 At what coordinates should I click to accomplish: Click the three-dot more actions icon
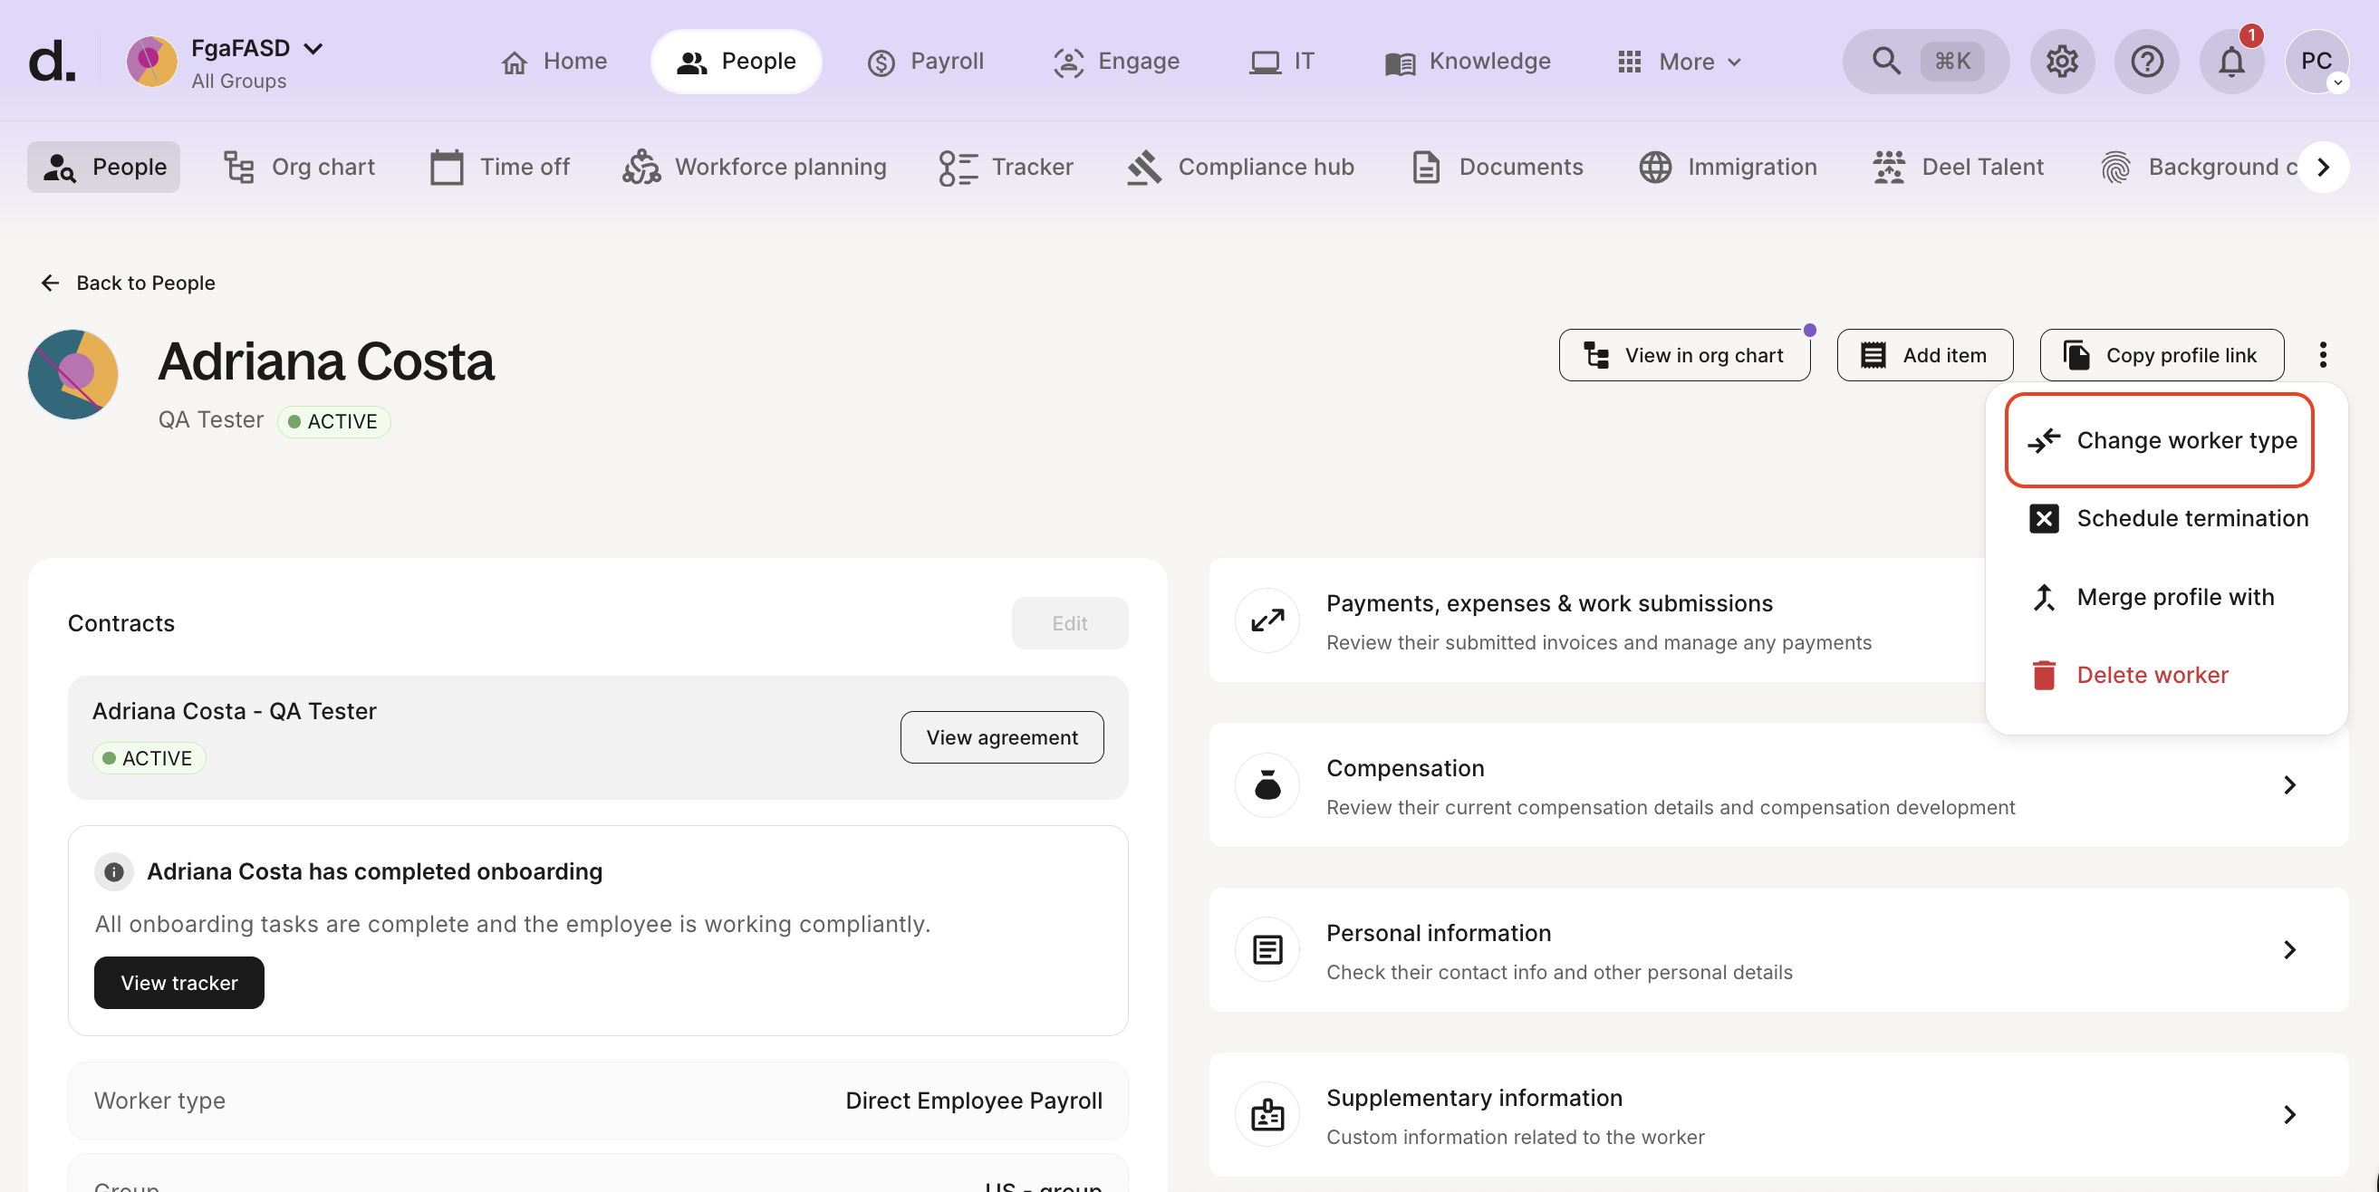(2323, 354)
